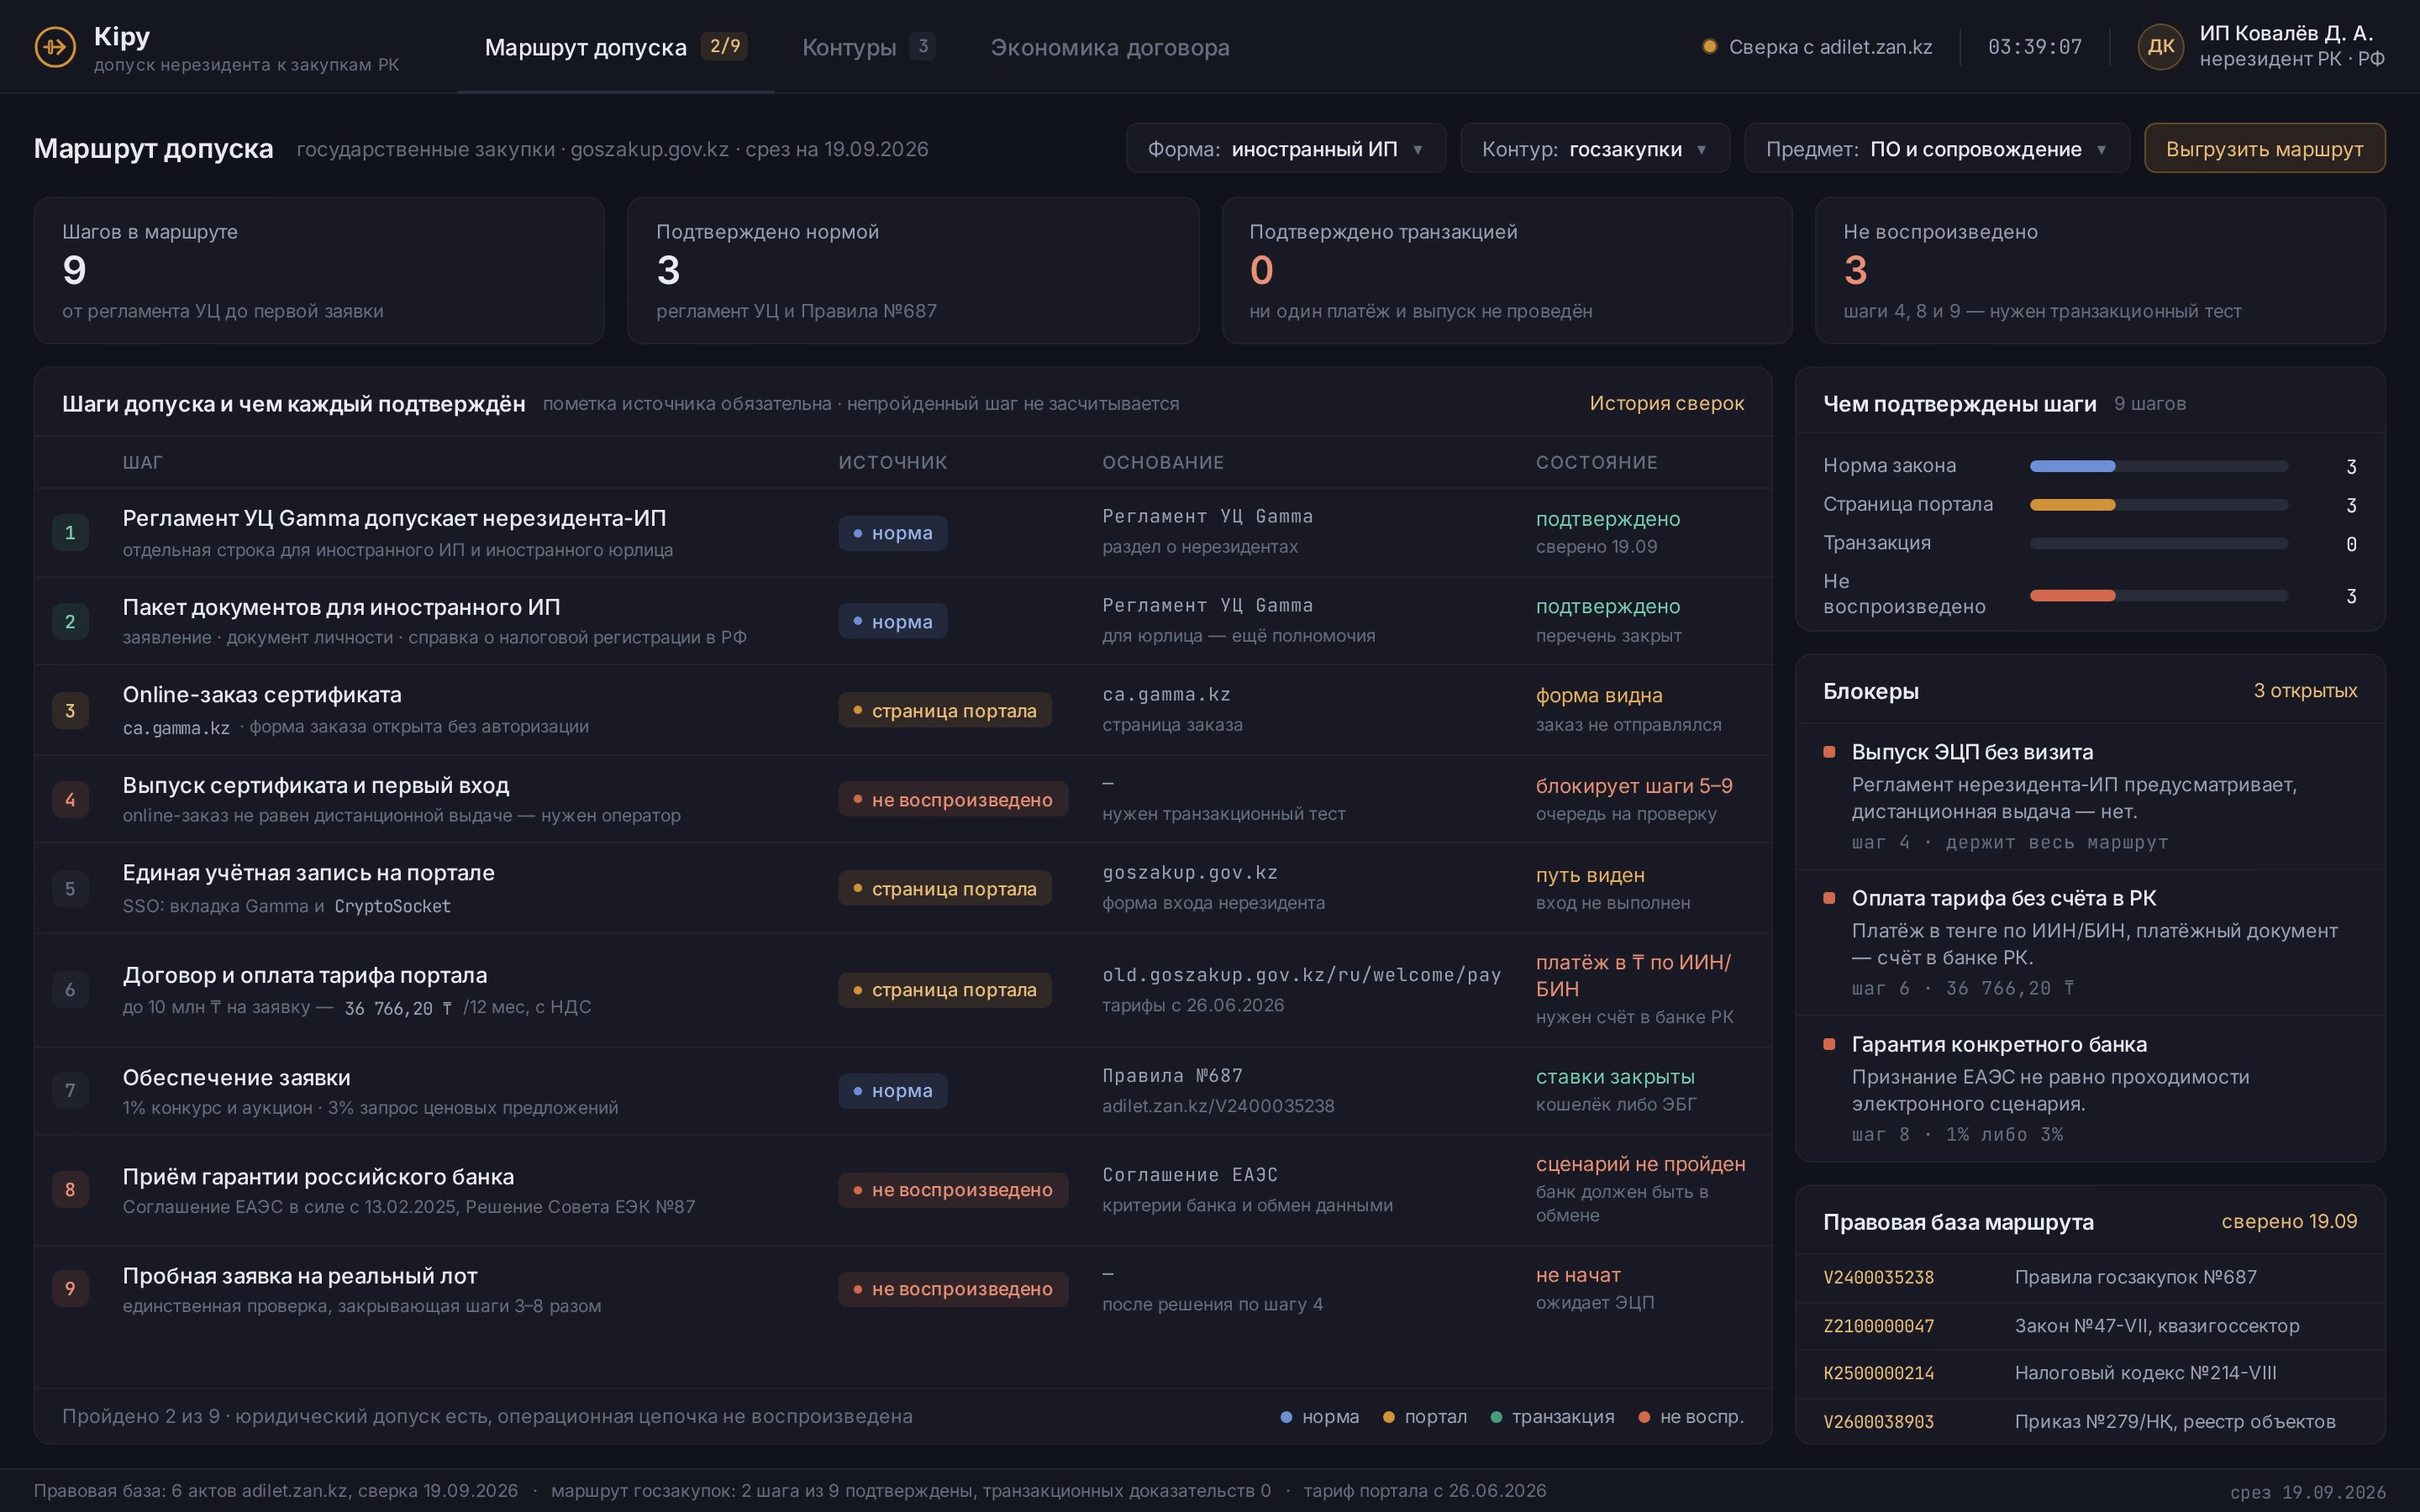Open the «История сверок» link
Viewport: 2420px width, 1512px height.
(1666, 403)
